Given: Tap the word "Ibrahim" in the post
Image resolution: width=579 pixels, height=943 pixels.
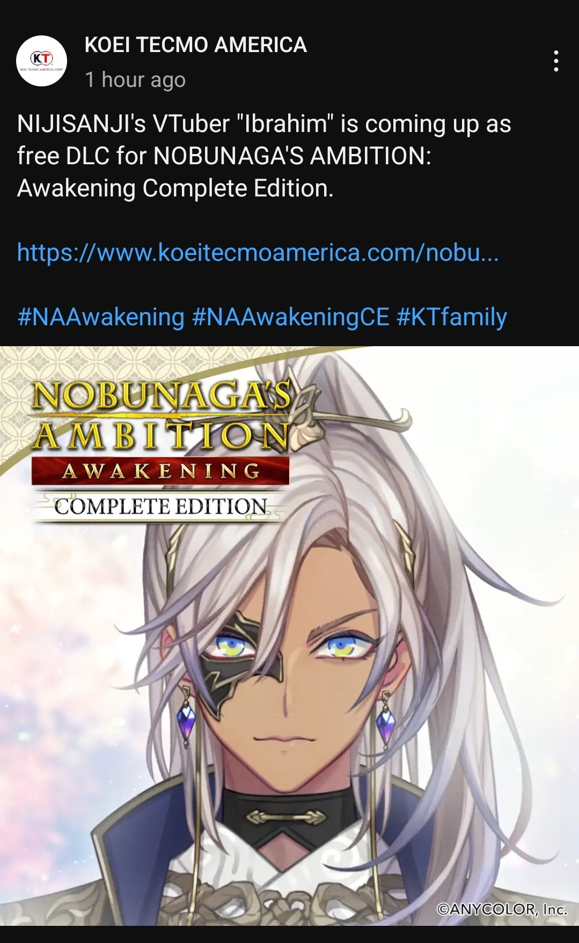Looking at the screenshot, I should [x=285, y=124].
